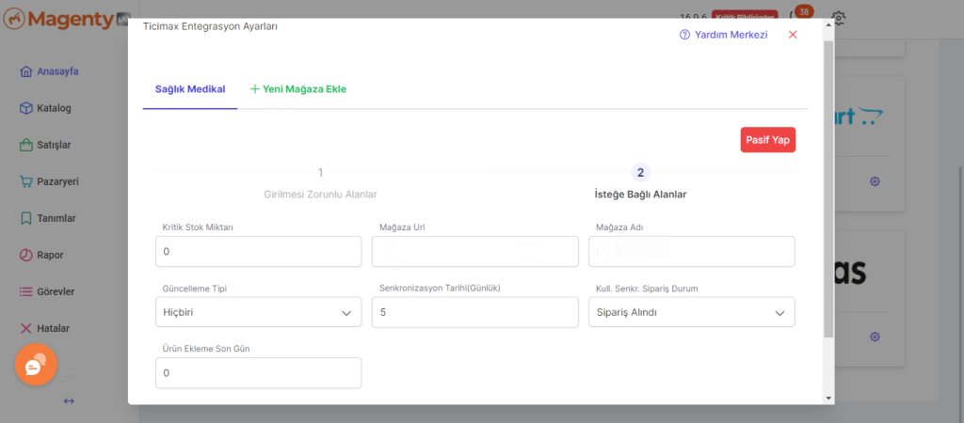Open settings gear in top bar
Screen dimensions: 964x423
840,17
